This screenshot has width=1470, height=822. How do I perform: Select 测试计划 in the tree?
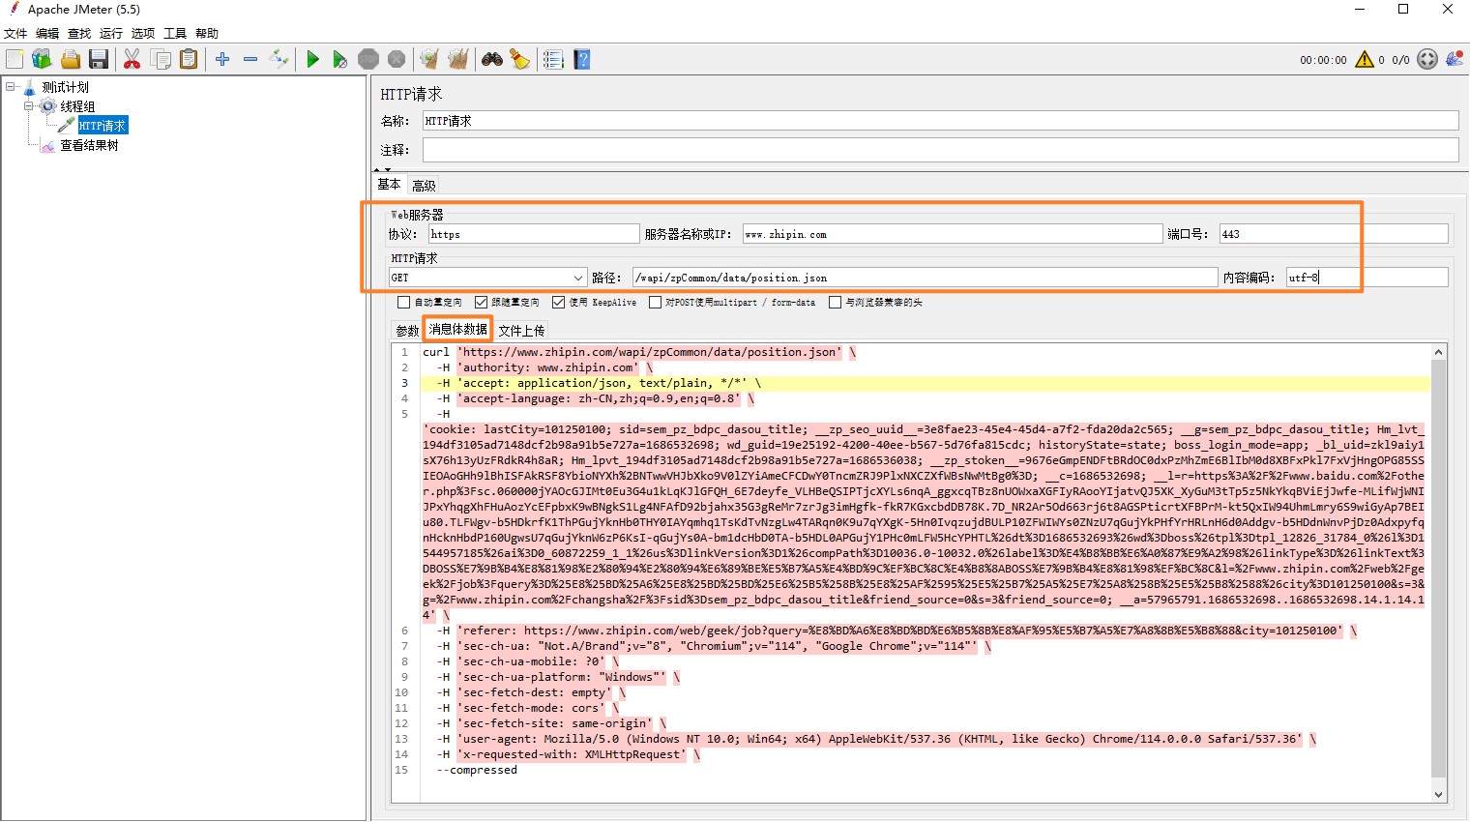(65, 87)
